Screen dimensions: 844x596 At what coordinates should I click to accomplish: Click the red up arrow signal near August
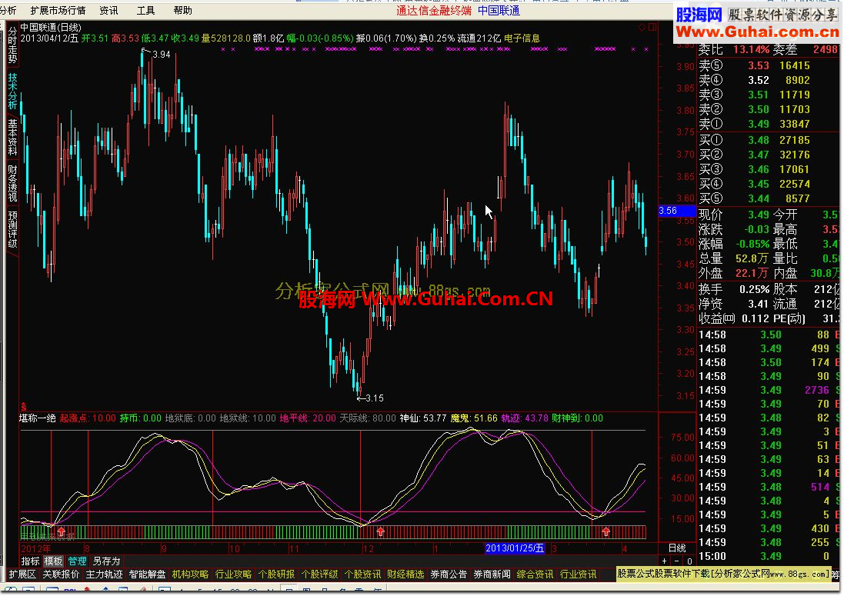pos(61,531)
